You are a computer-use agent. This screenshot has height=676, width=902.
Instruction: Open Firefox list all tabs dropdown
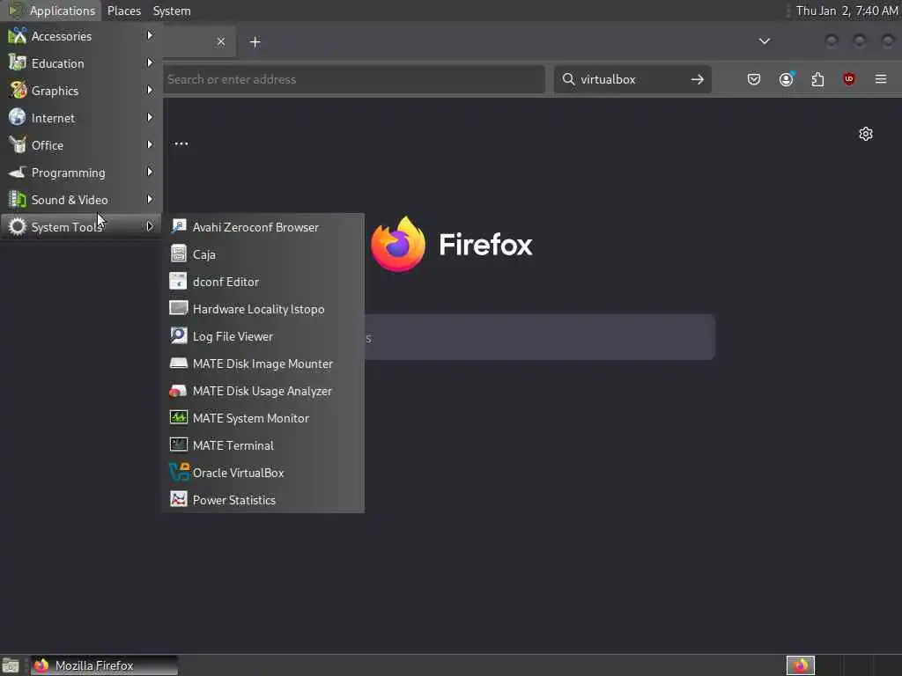[765, 41]
